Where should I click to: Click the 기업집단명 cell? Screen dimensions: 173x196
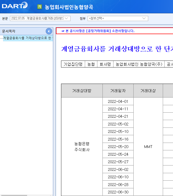pos(73,64)
